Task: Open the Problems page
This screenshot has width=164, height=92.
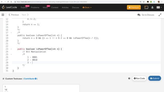Action: pos(35,7)
